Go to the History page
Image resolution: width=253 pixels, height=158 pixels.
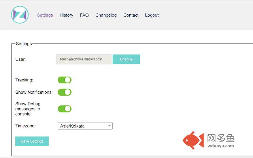pyautogui.click(x=66, y=15)
